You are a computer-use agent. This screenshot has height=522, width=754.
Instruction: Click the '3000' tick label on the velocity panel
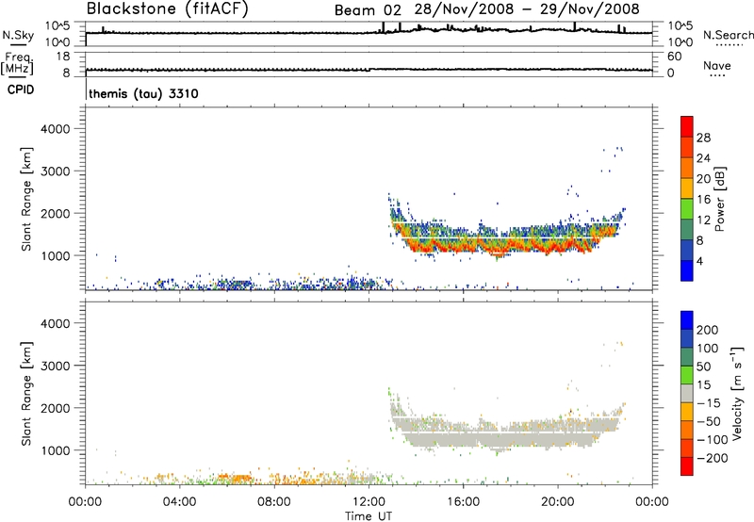(56, 366)
